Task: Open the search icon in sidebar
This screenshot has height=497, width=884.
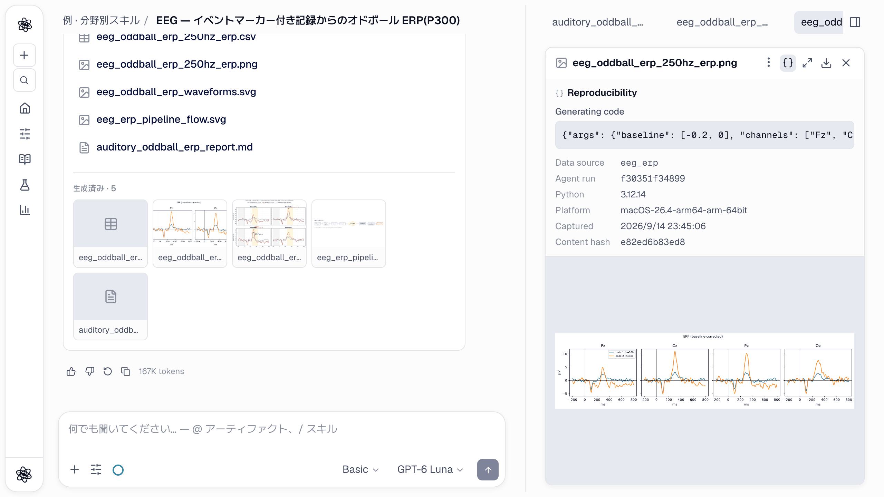Action: [x=24, y=80]
